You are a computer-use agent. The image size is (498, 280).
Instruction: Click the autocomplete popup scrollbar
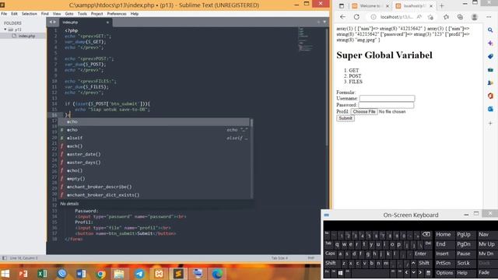[x=251, y=123]
